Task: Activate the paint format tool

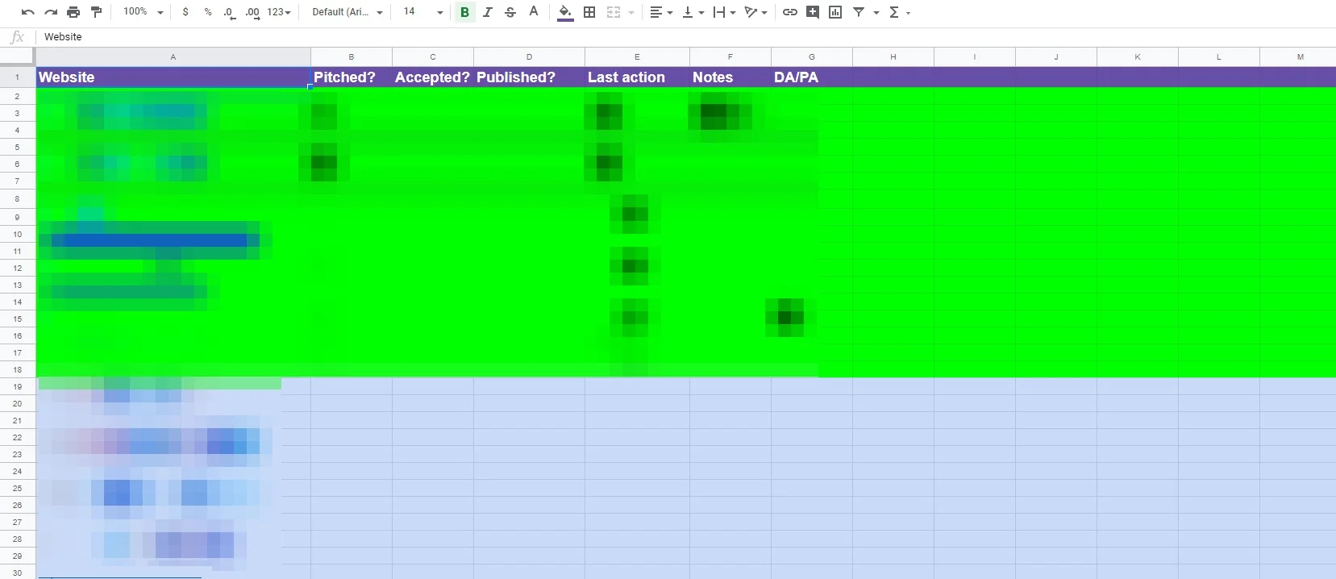Action: pyautogui.click(x=96, y=12)
